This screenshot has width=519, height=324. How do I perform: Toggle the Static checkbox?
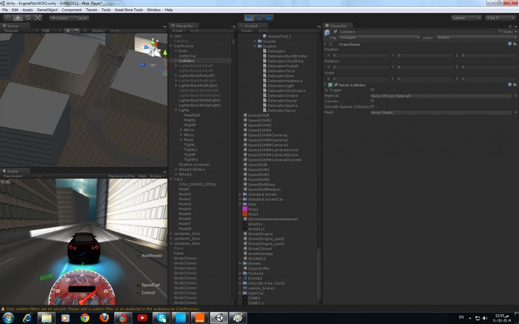[x=500, y=32]
